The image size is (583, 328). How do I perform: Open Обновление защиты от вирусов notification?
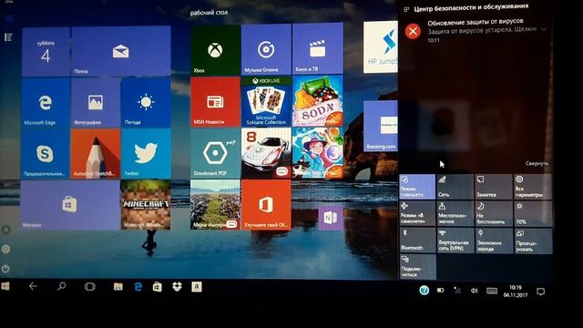point(476,30)
